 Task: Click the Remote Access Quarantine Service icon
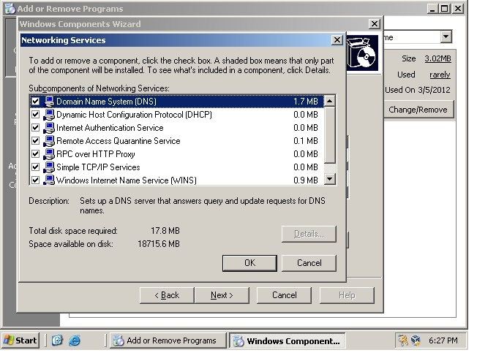49,141
